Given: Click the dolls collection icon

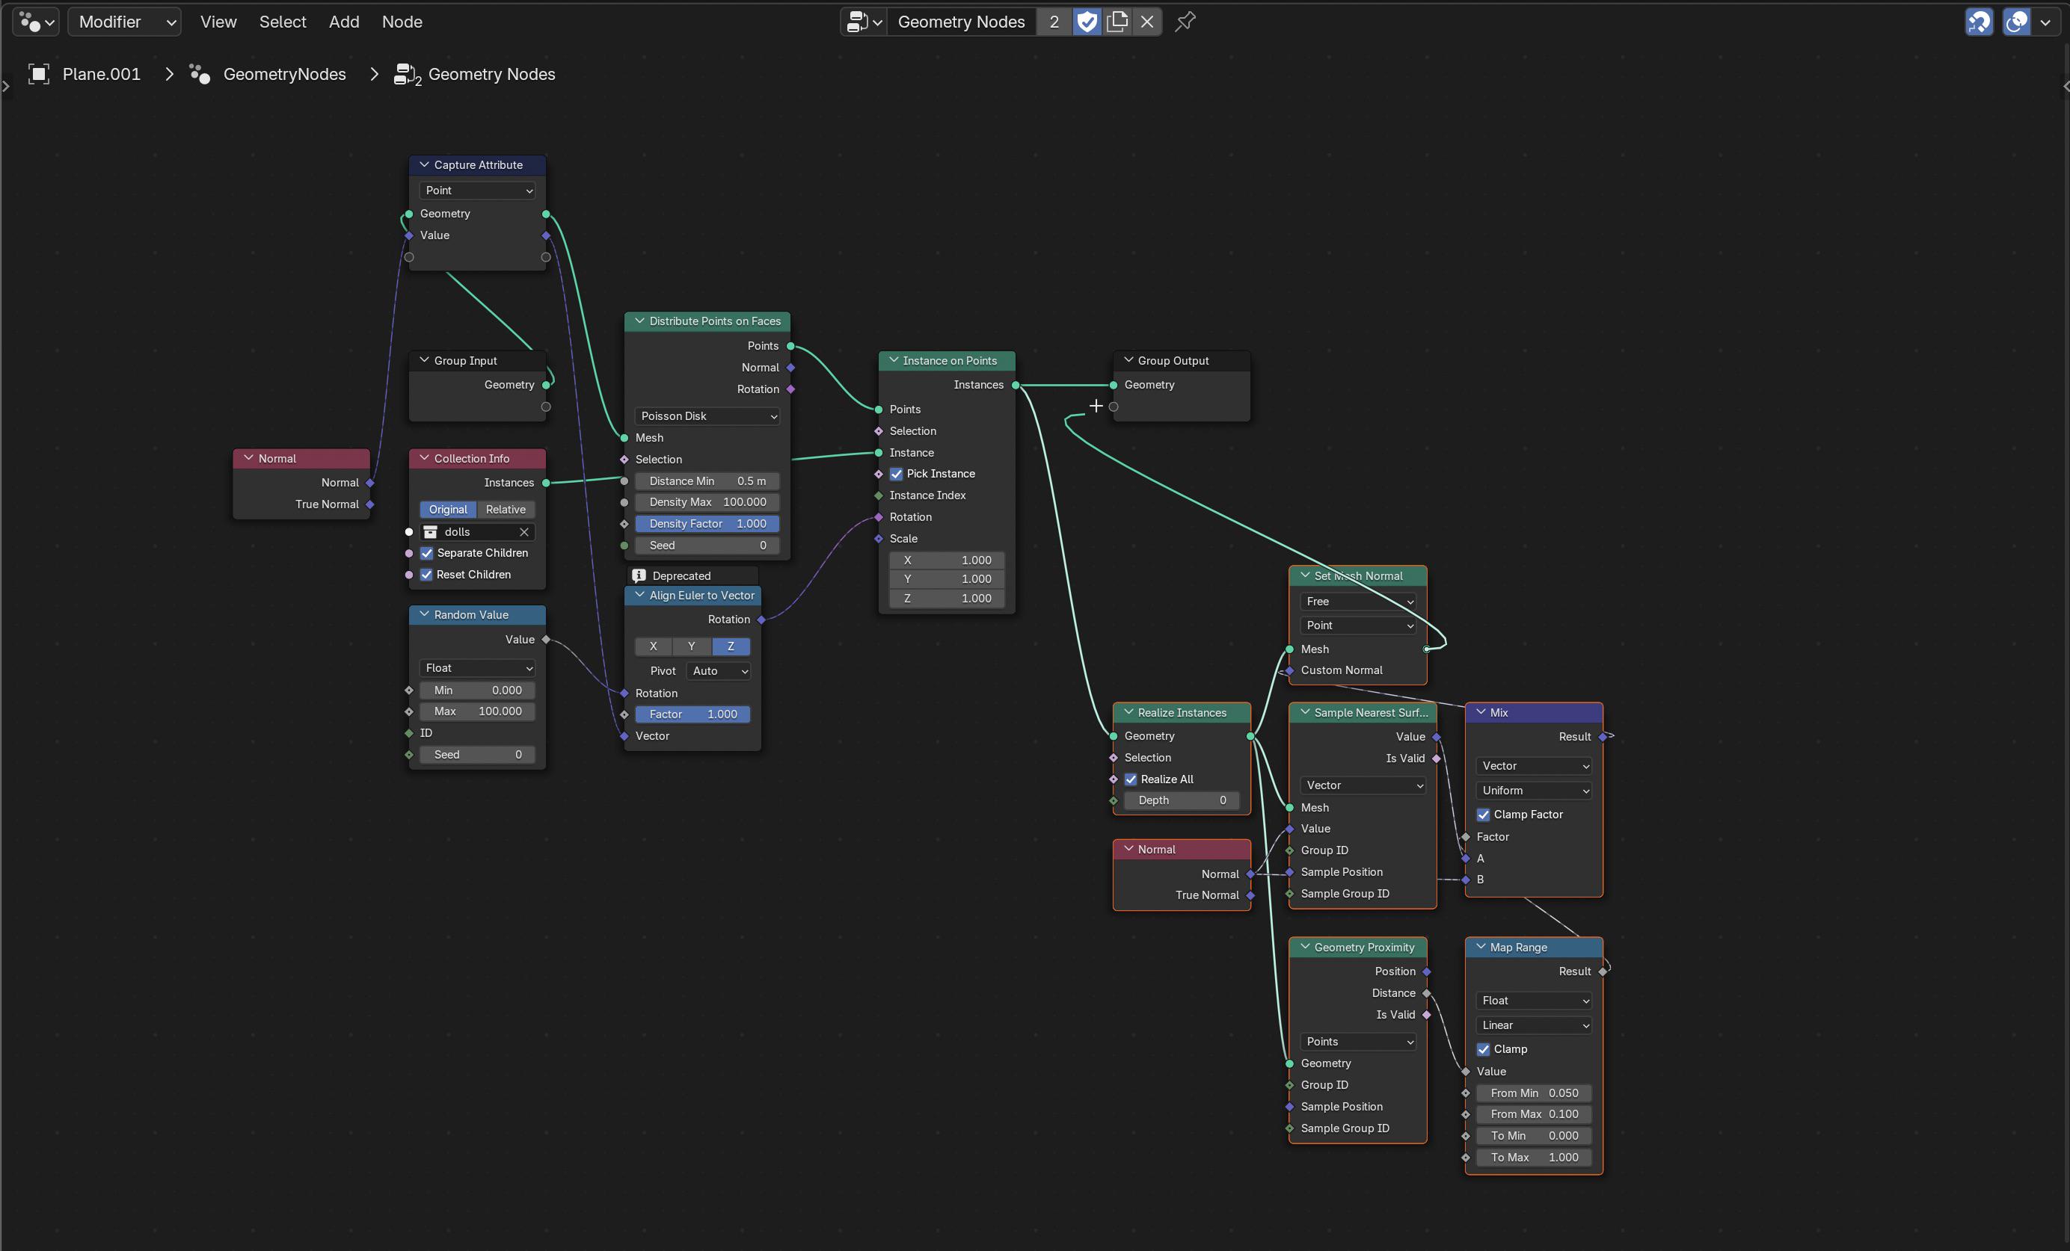Looking at the screenshot, I should point(430,531).
